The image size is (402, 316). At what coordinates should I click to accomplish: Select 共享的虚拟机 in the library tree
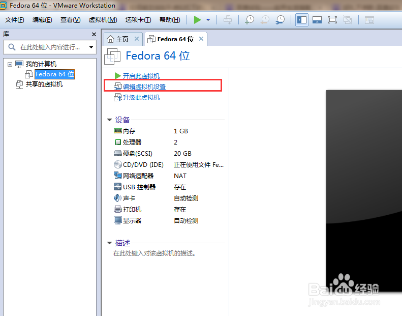[44, 84]
